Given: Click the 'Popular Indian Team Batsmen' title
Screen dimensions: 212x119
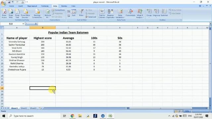Looking at the screenshot, I should click(x=68, y=32).
